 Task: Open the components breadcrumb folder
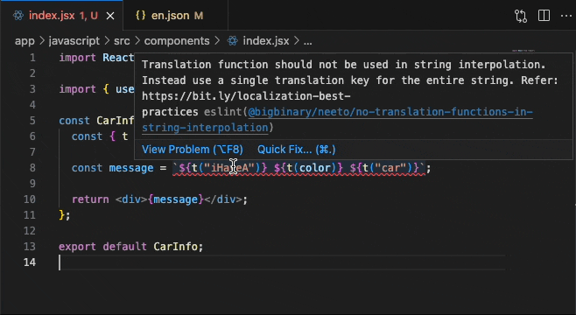[177, 41]
